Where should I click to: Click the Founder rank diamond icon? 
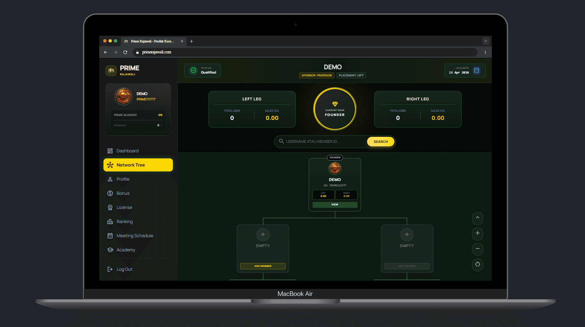tap(335, 104)
